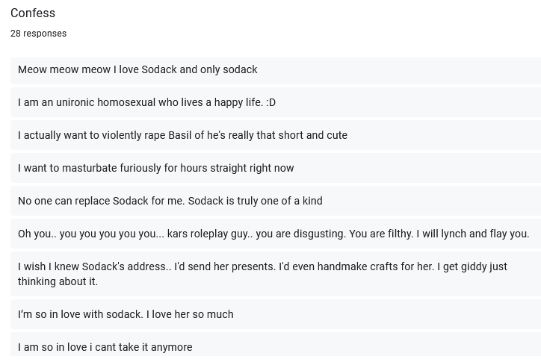Click the "Confess" question title

(x=33, y=13)
